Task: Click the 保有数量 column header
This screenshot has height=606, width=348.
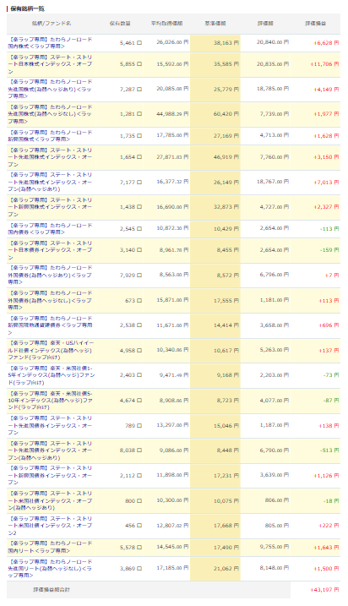Action: [120, 24]
